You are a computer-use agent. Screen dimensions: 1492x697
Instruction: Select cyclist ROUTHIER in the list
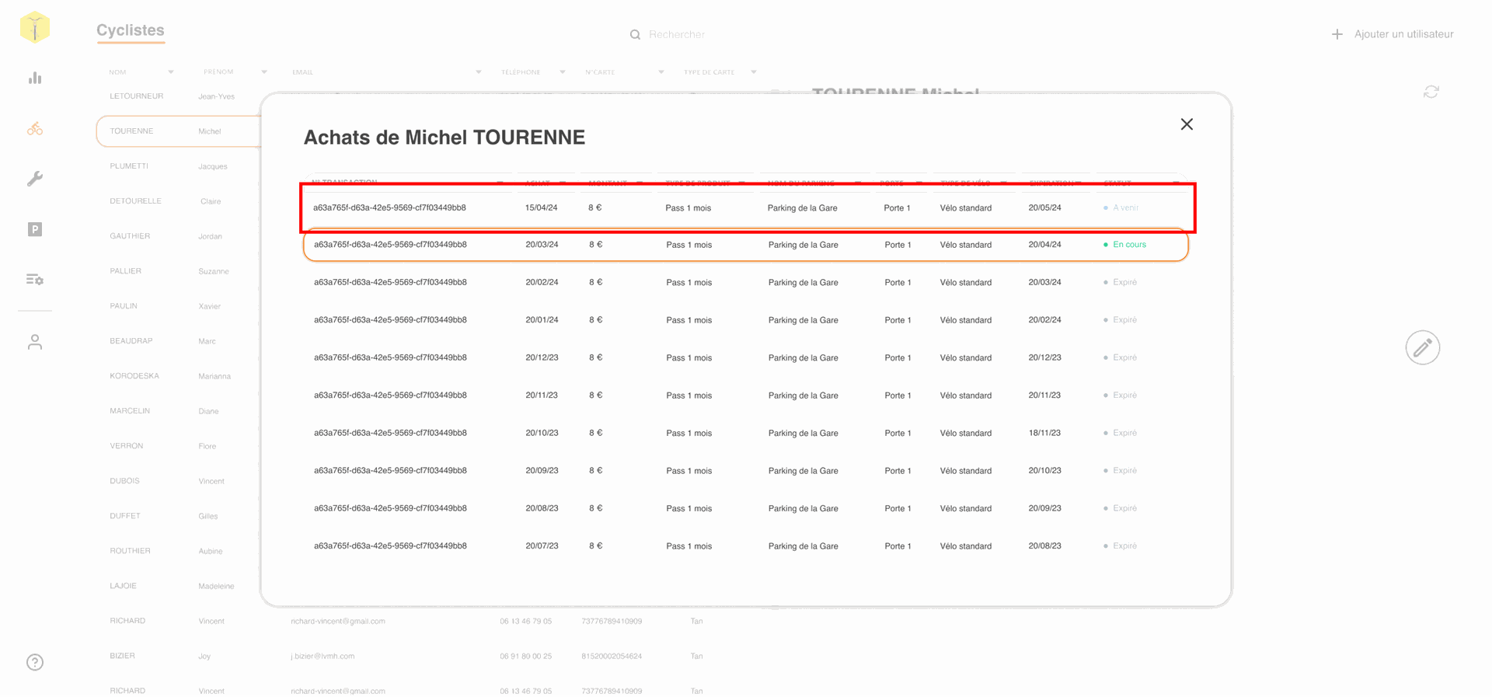coord(130,551)
